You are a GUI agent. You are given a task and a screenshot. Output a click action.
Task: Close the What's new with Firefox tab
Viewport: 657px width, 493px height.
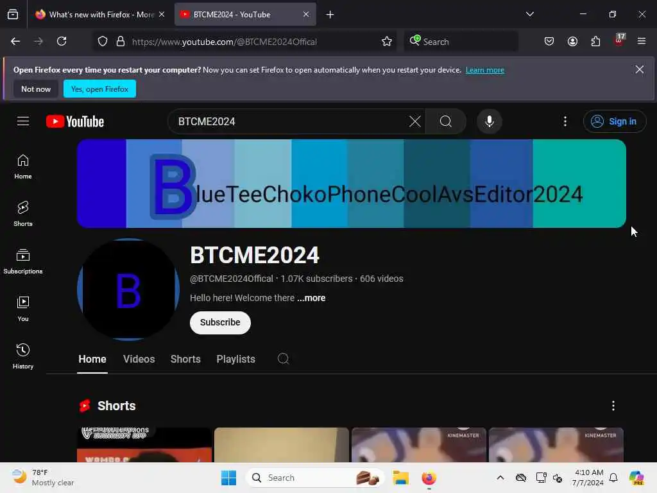click(x=162, y=14)
